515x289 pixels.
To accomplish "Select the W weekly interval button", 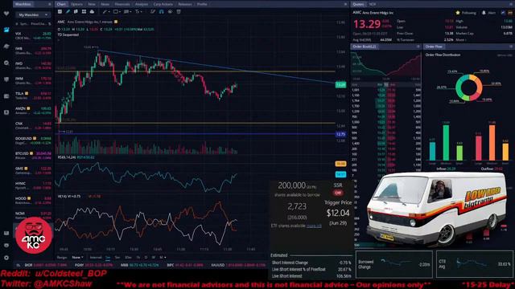I will coord(154,258).
